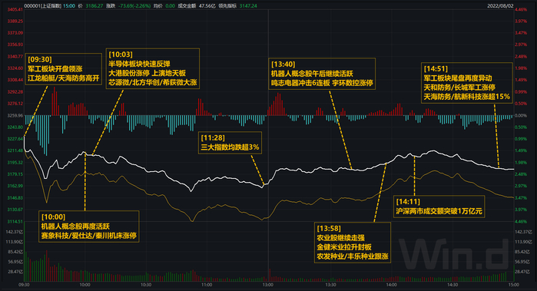Click the 11:00 time axis tick
This screenshot has height=291, width=537.
pos(207,285)
